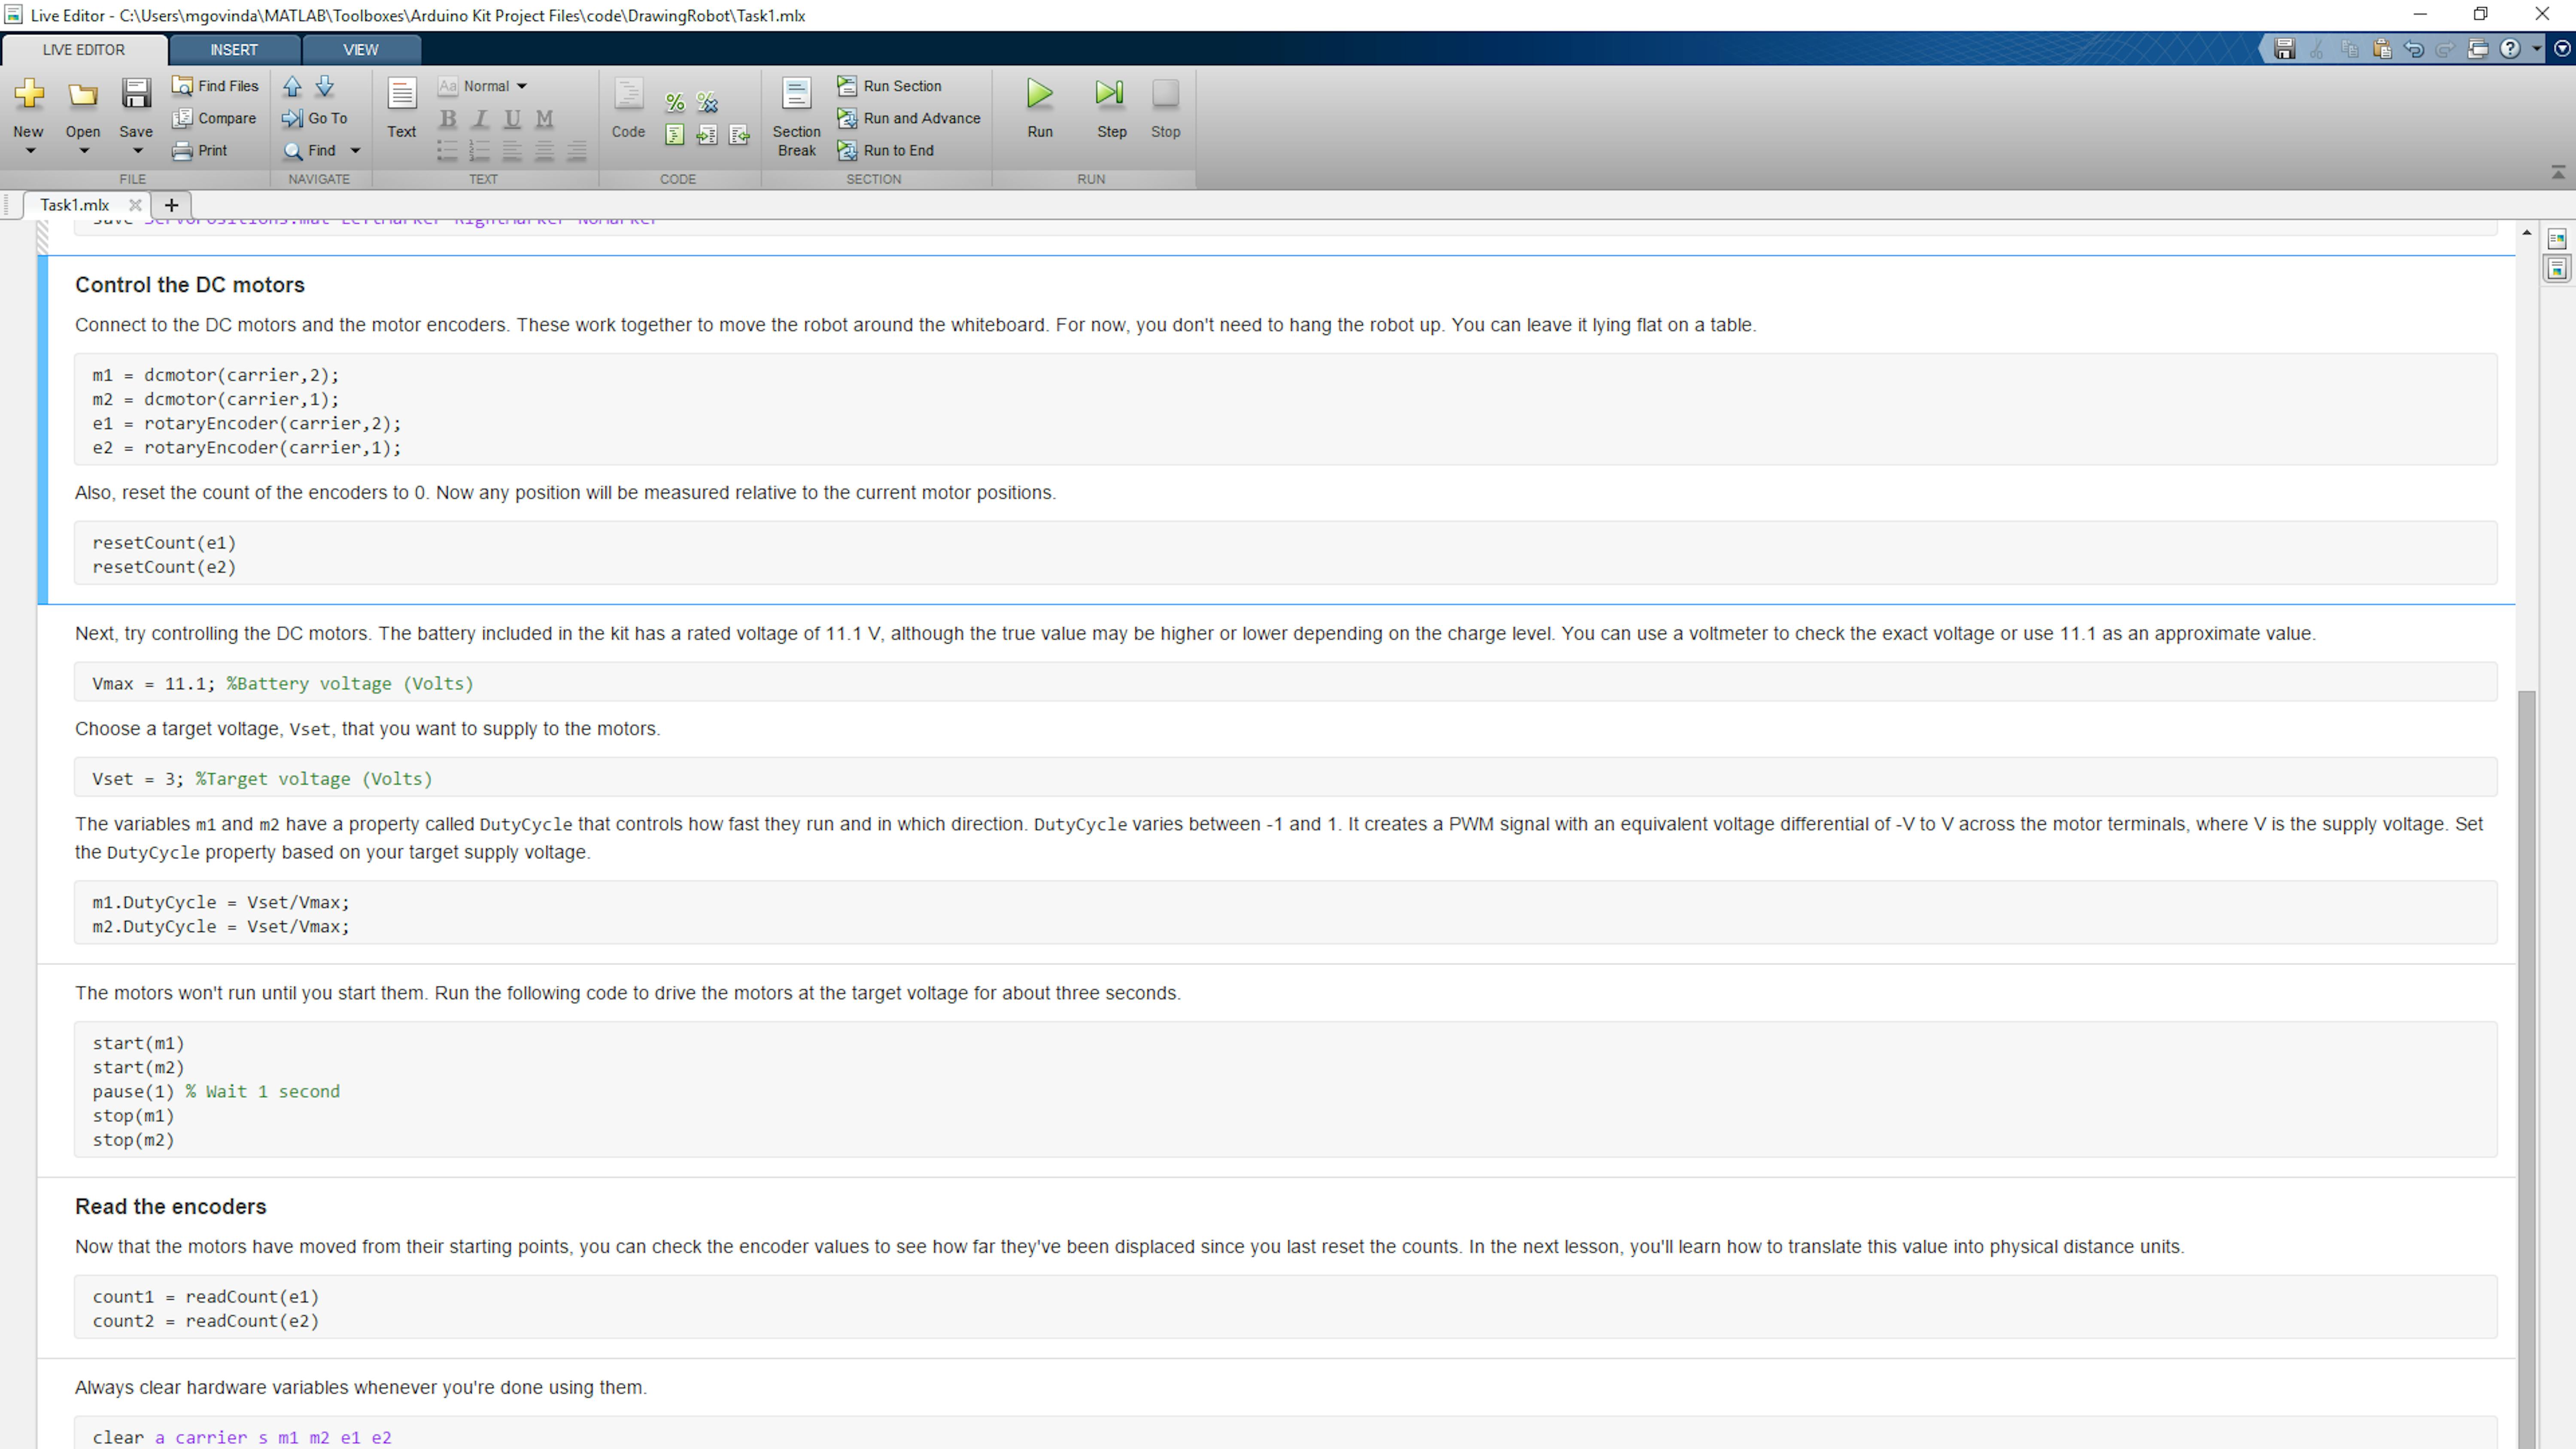Expand the Find dropdown arrow
This screenshot has height=1449, width=2576.
[x=355, y=151]
